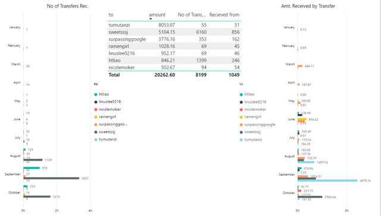Select August tumutanzi bar labeled 1689.56

coord(306,162)
